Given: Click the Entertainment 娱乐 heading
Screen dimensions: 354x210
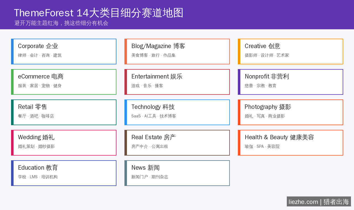Looking at the screenshot, I should coord(157,77).
